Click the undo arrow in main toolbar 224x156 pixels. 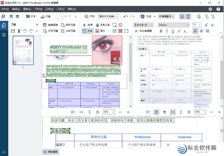click(126, 16)
